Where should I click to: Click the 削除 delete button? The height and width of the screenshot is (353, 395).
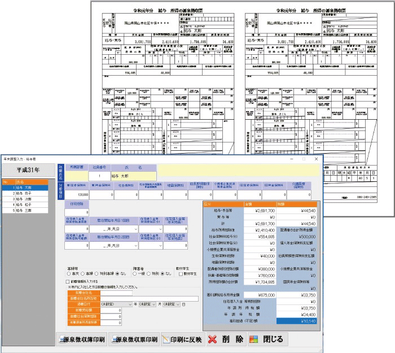226,339
